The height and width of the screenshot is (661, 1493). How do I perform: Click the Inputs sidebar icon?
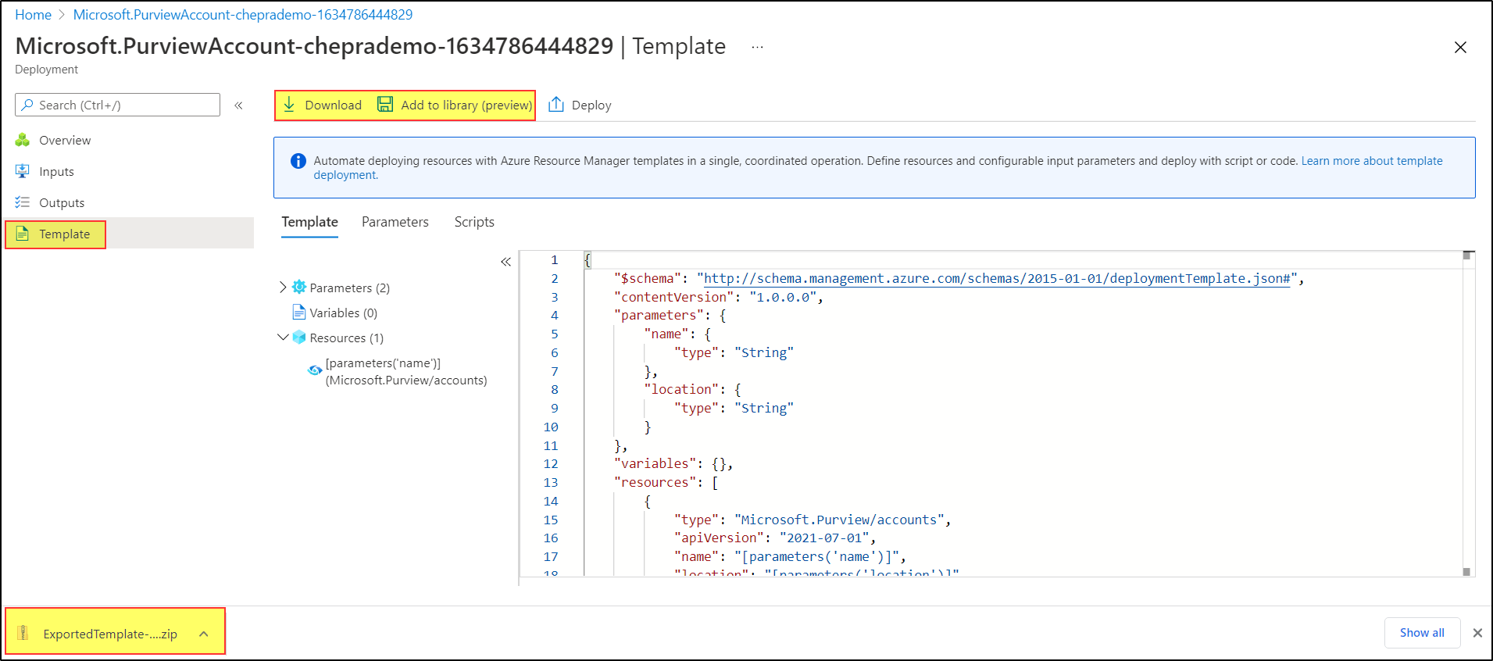23,171
